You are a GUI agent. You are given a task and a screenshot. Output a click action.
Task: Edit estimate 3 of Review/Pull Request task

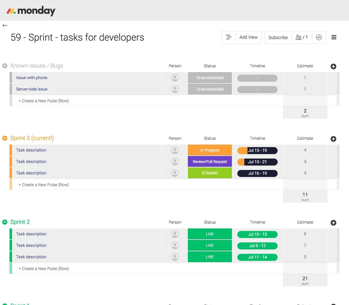click(x=305, y=161)
